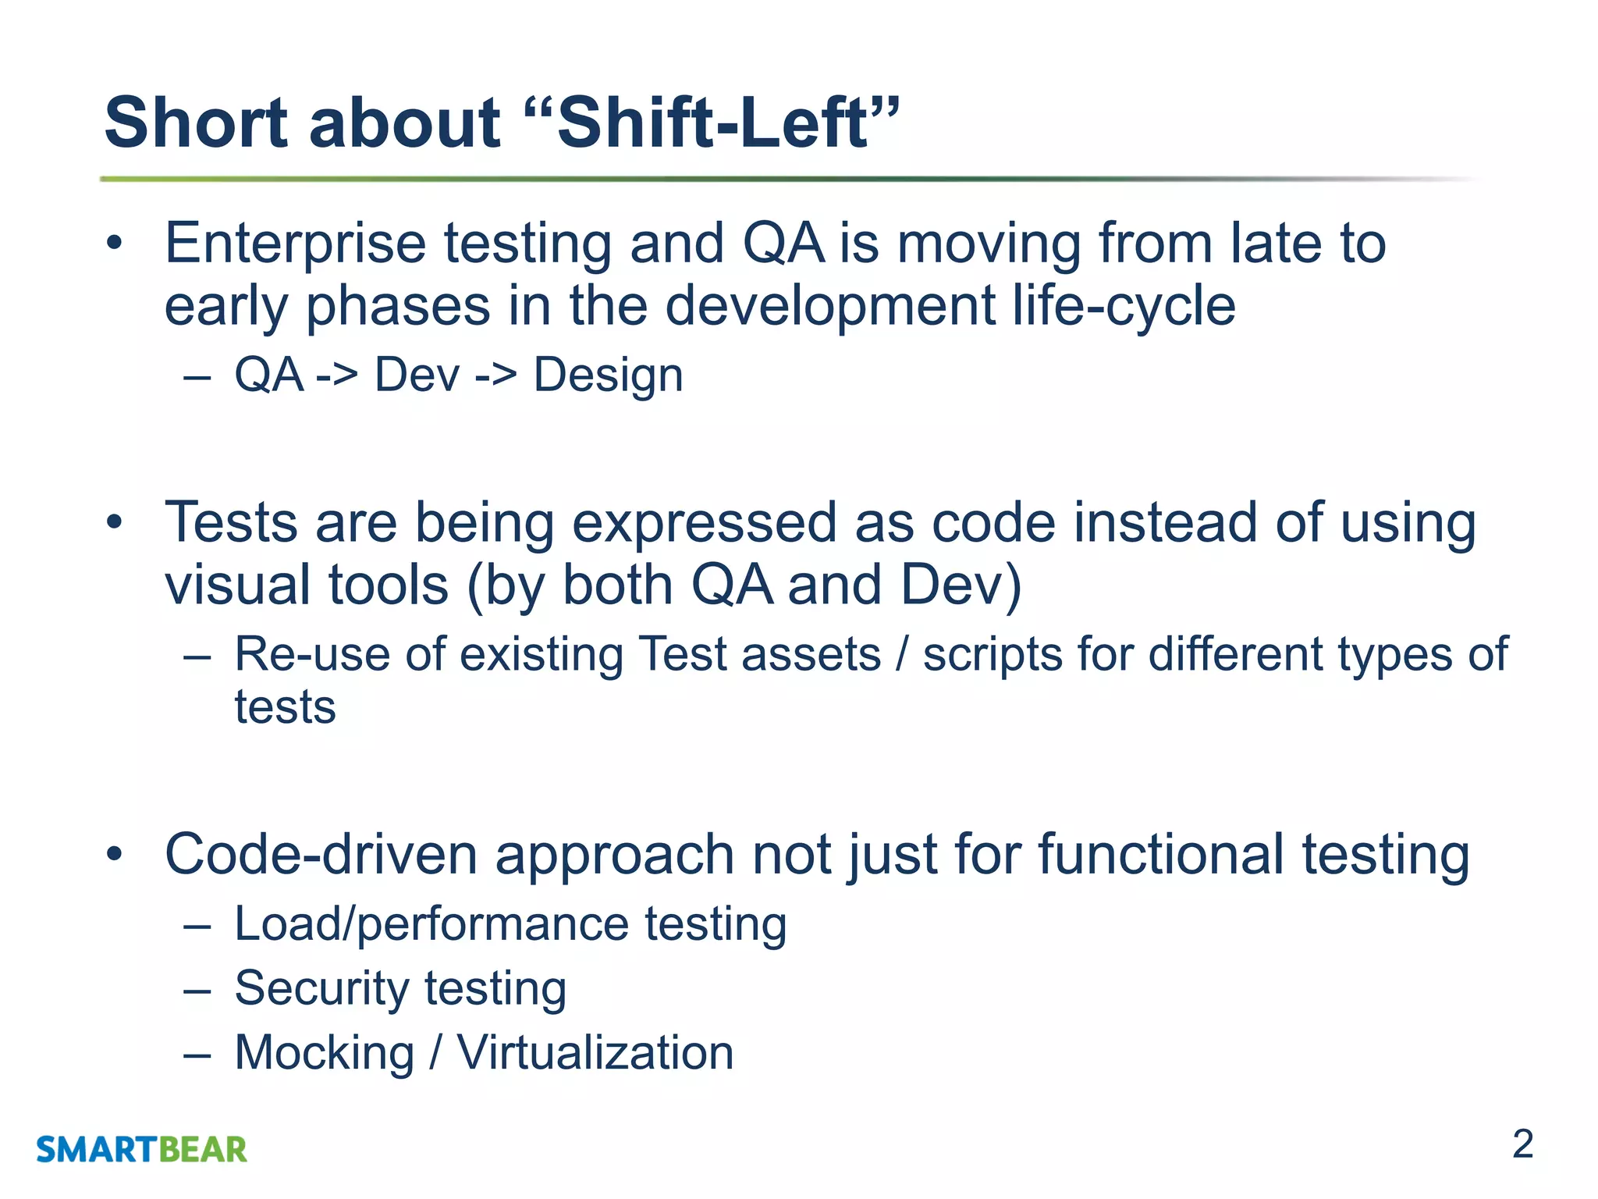1598x1199 pixels.
Task: Click the bullet dot before "Enterprise testing"
Action: coord(115,244)
